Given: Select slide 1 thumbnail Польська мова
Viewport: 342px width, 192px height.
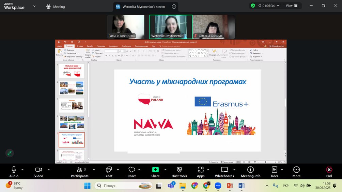Looking at the screenshot, I should 72,71.
